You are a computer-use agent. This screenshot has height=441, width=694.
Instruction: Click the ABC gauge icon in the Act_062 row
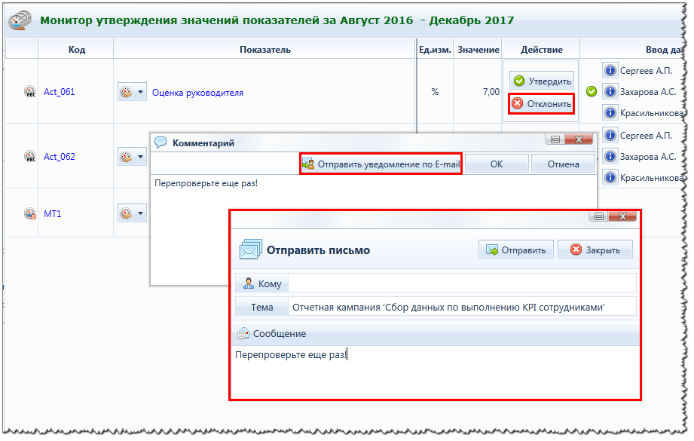point(29,156)
